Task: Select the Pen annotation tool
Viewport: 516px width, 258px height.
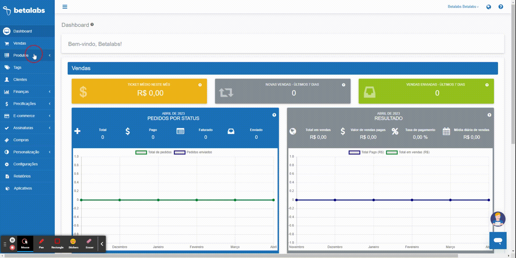Action: pyautogui.click(x=41, y=243)
